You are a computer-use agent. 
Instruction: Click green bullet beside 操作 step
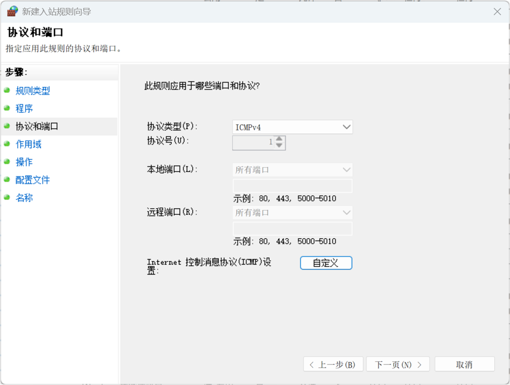point(7,162)
